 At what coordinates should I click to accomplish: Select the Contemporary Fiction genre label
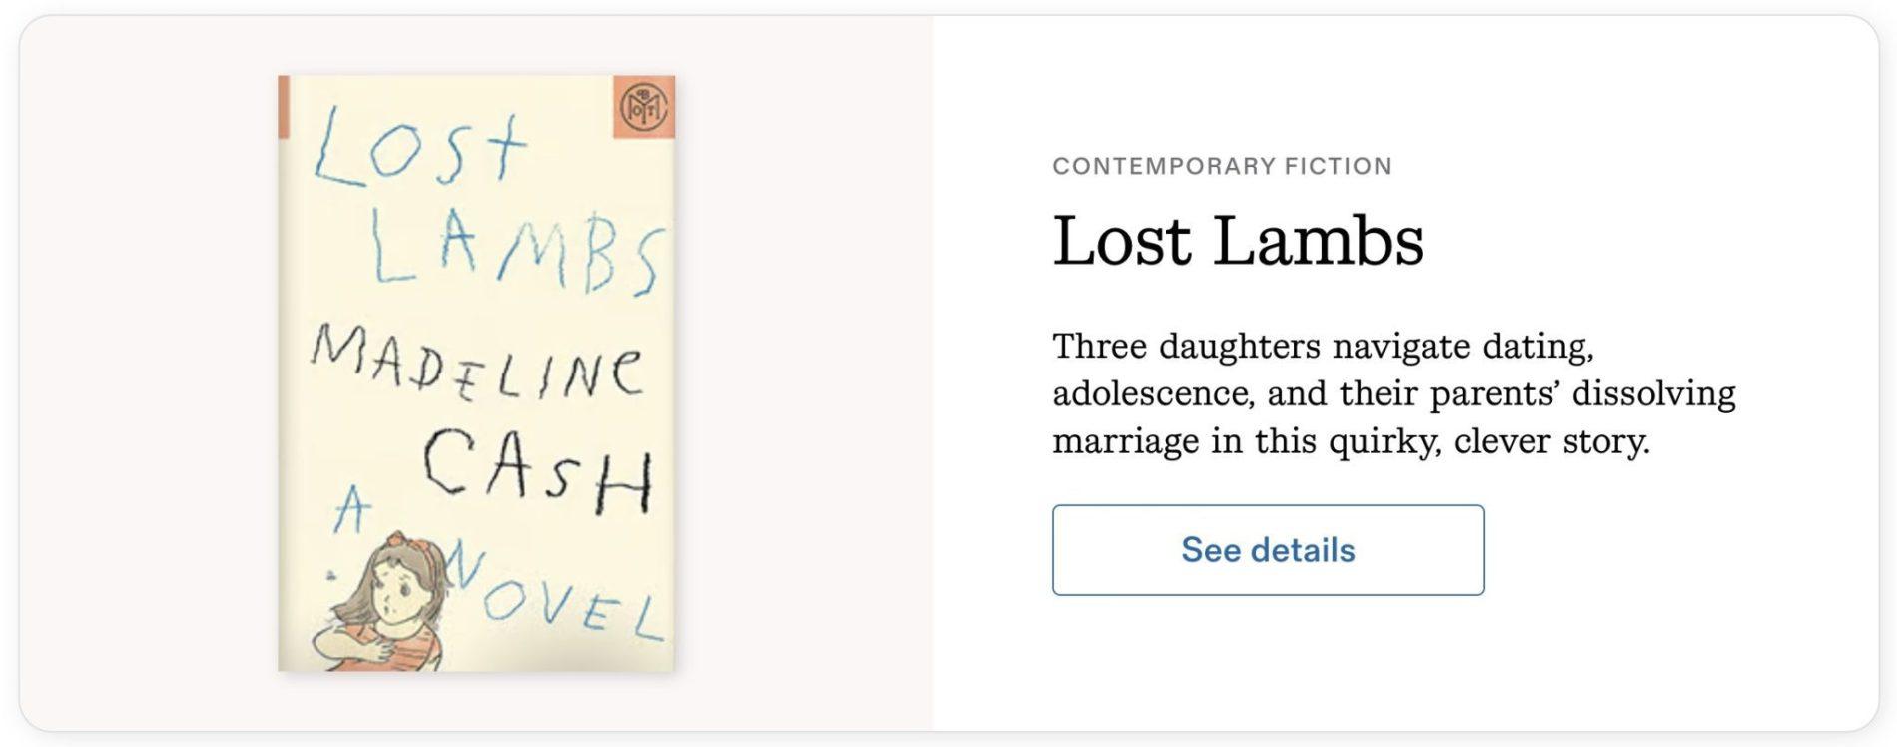[1221, 166]
